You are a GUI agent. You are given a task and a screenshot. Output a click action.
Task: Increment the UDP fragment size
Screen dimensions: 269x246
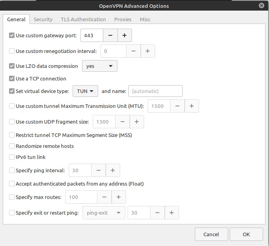tap(137, 122)
